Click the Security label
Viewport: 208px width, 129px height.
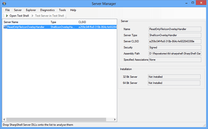pyautogui.click(x=128, y=48)
